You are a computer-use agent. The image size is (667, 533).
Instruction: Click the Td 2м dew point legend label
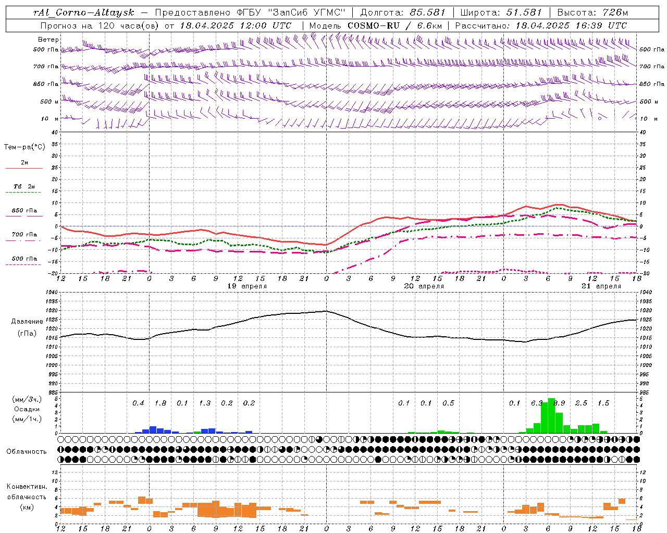point(24,186)
